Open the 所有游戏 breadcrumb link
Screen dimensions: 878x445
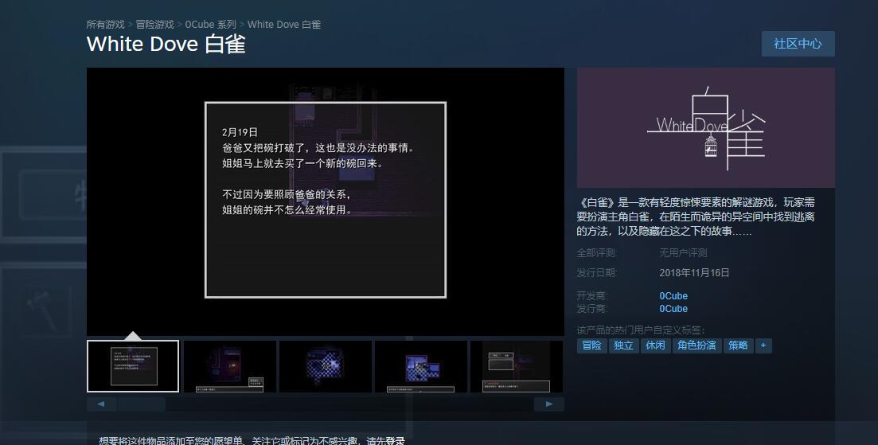(x=105, y=25)
